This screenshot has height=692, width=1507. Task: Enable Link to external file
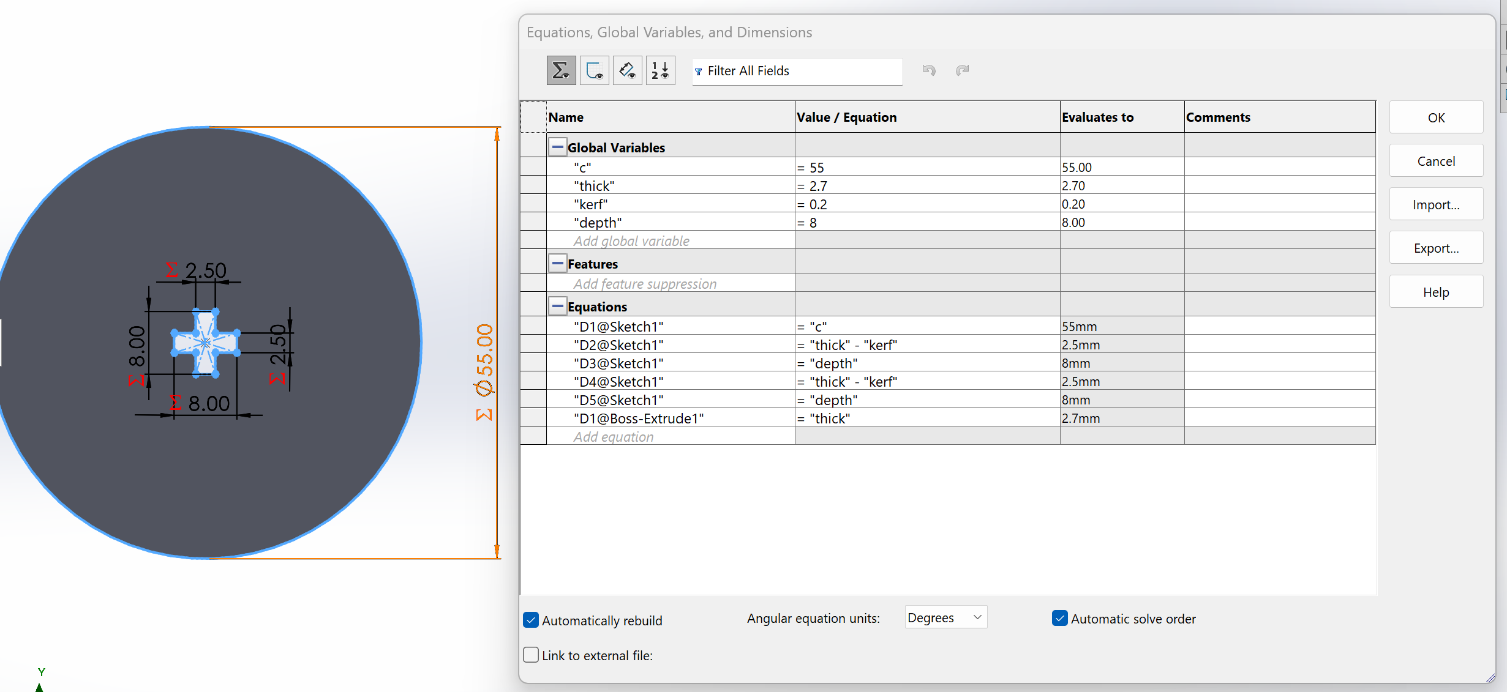click(x=531, y=655)
